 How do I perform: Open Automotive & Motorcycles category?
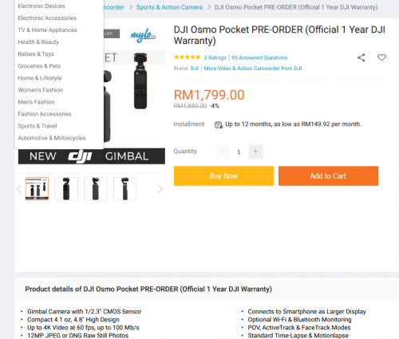click(52, 138)
